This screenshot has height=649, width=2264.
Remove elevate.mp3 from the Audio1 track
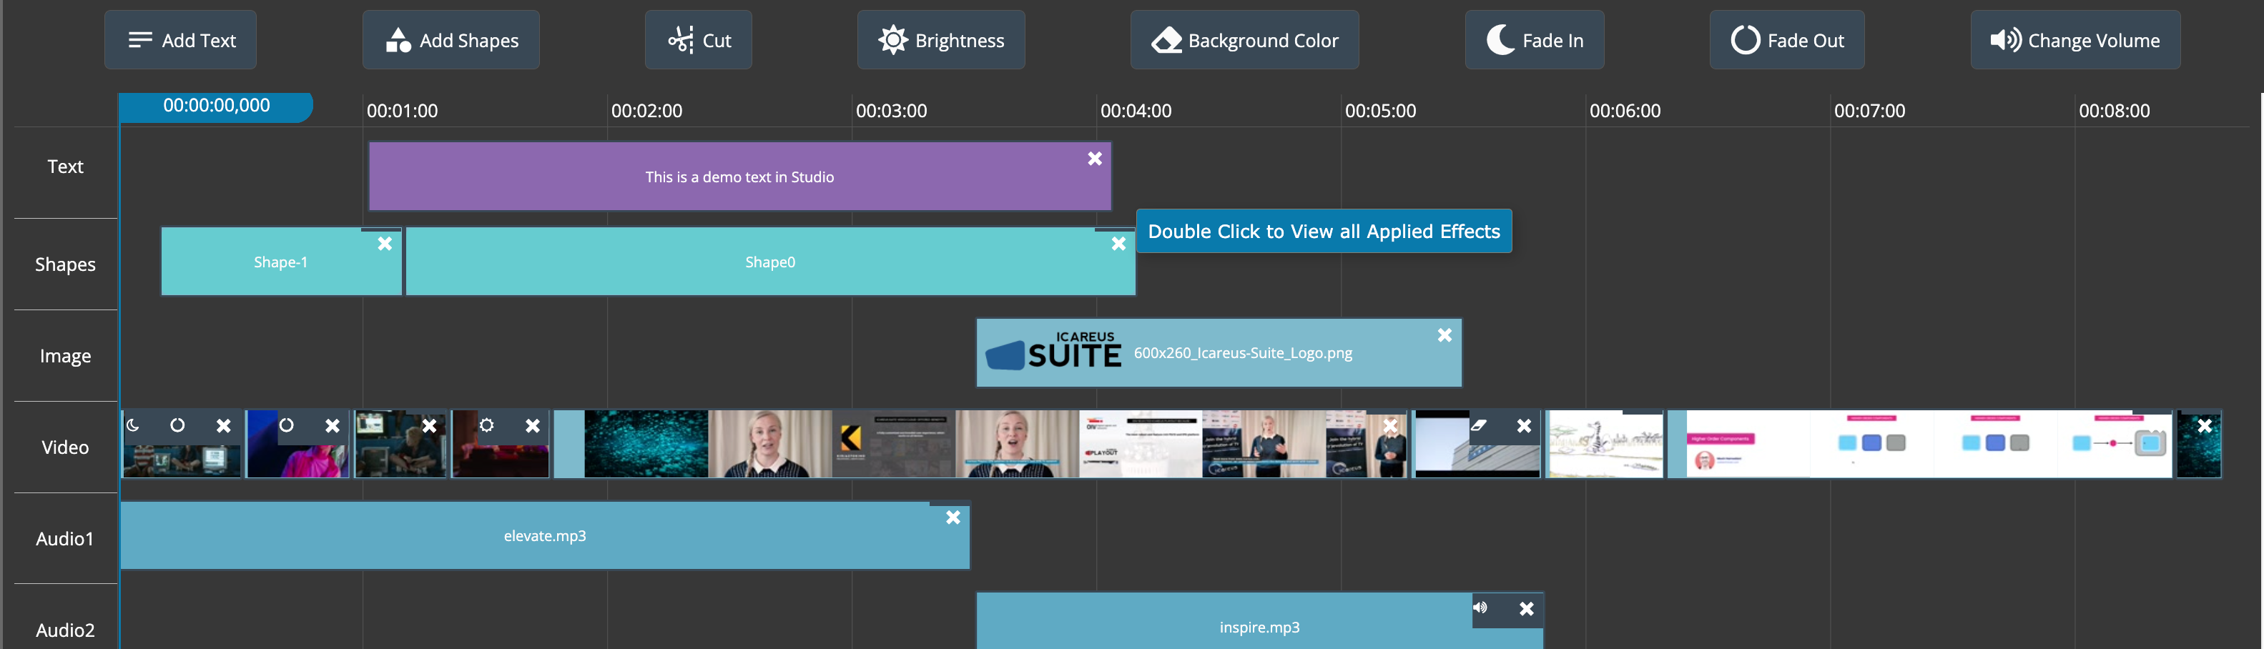954,517
